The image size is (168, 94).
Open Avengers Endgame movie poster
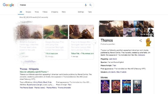pyautogui.click(x=105, y=87)
